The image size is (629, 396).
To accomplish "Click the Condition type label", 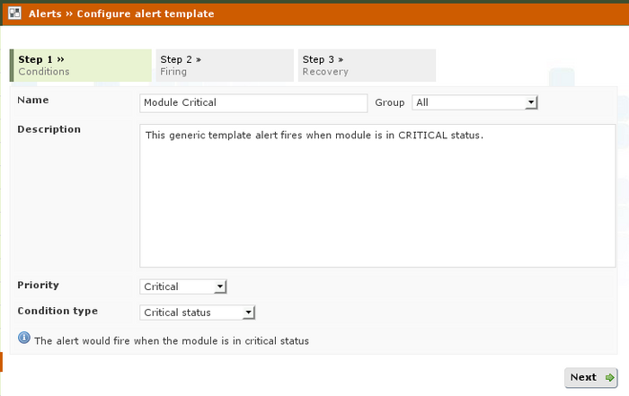I will coord(58,311).
